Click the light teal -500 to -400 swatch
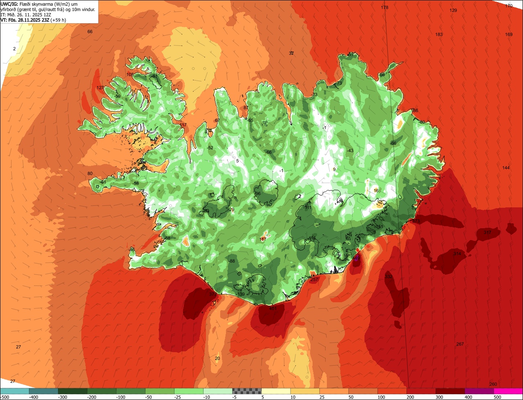Viewport: 523px width, 400px height. coord(15,391)
